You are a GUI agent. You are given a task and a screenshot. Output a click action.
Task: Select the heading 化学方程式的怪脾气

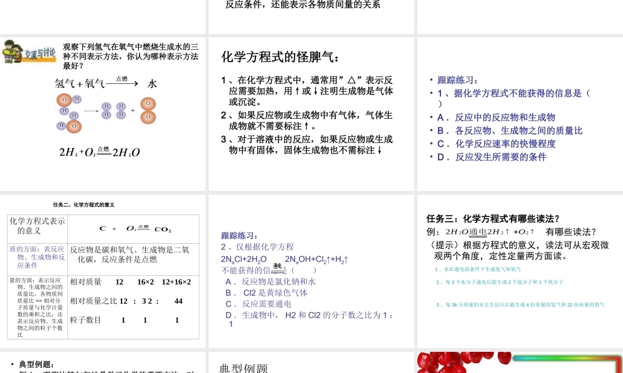pyautogui.click(x=280, y=57)
